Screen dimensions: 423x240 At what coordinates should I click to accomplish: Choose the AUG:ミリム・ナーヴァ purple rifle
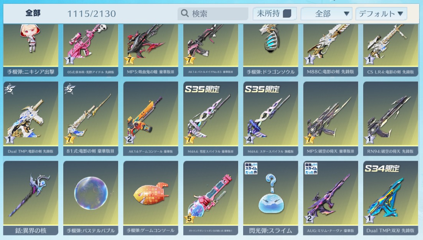tap(331, 198)
